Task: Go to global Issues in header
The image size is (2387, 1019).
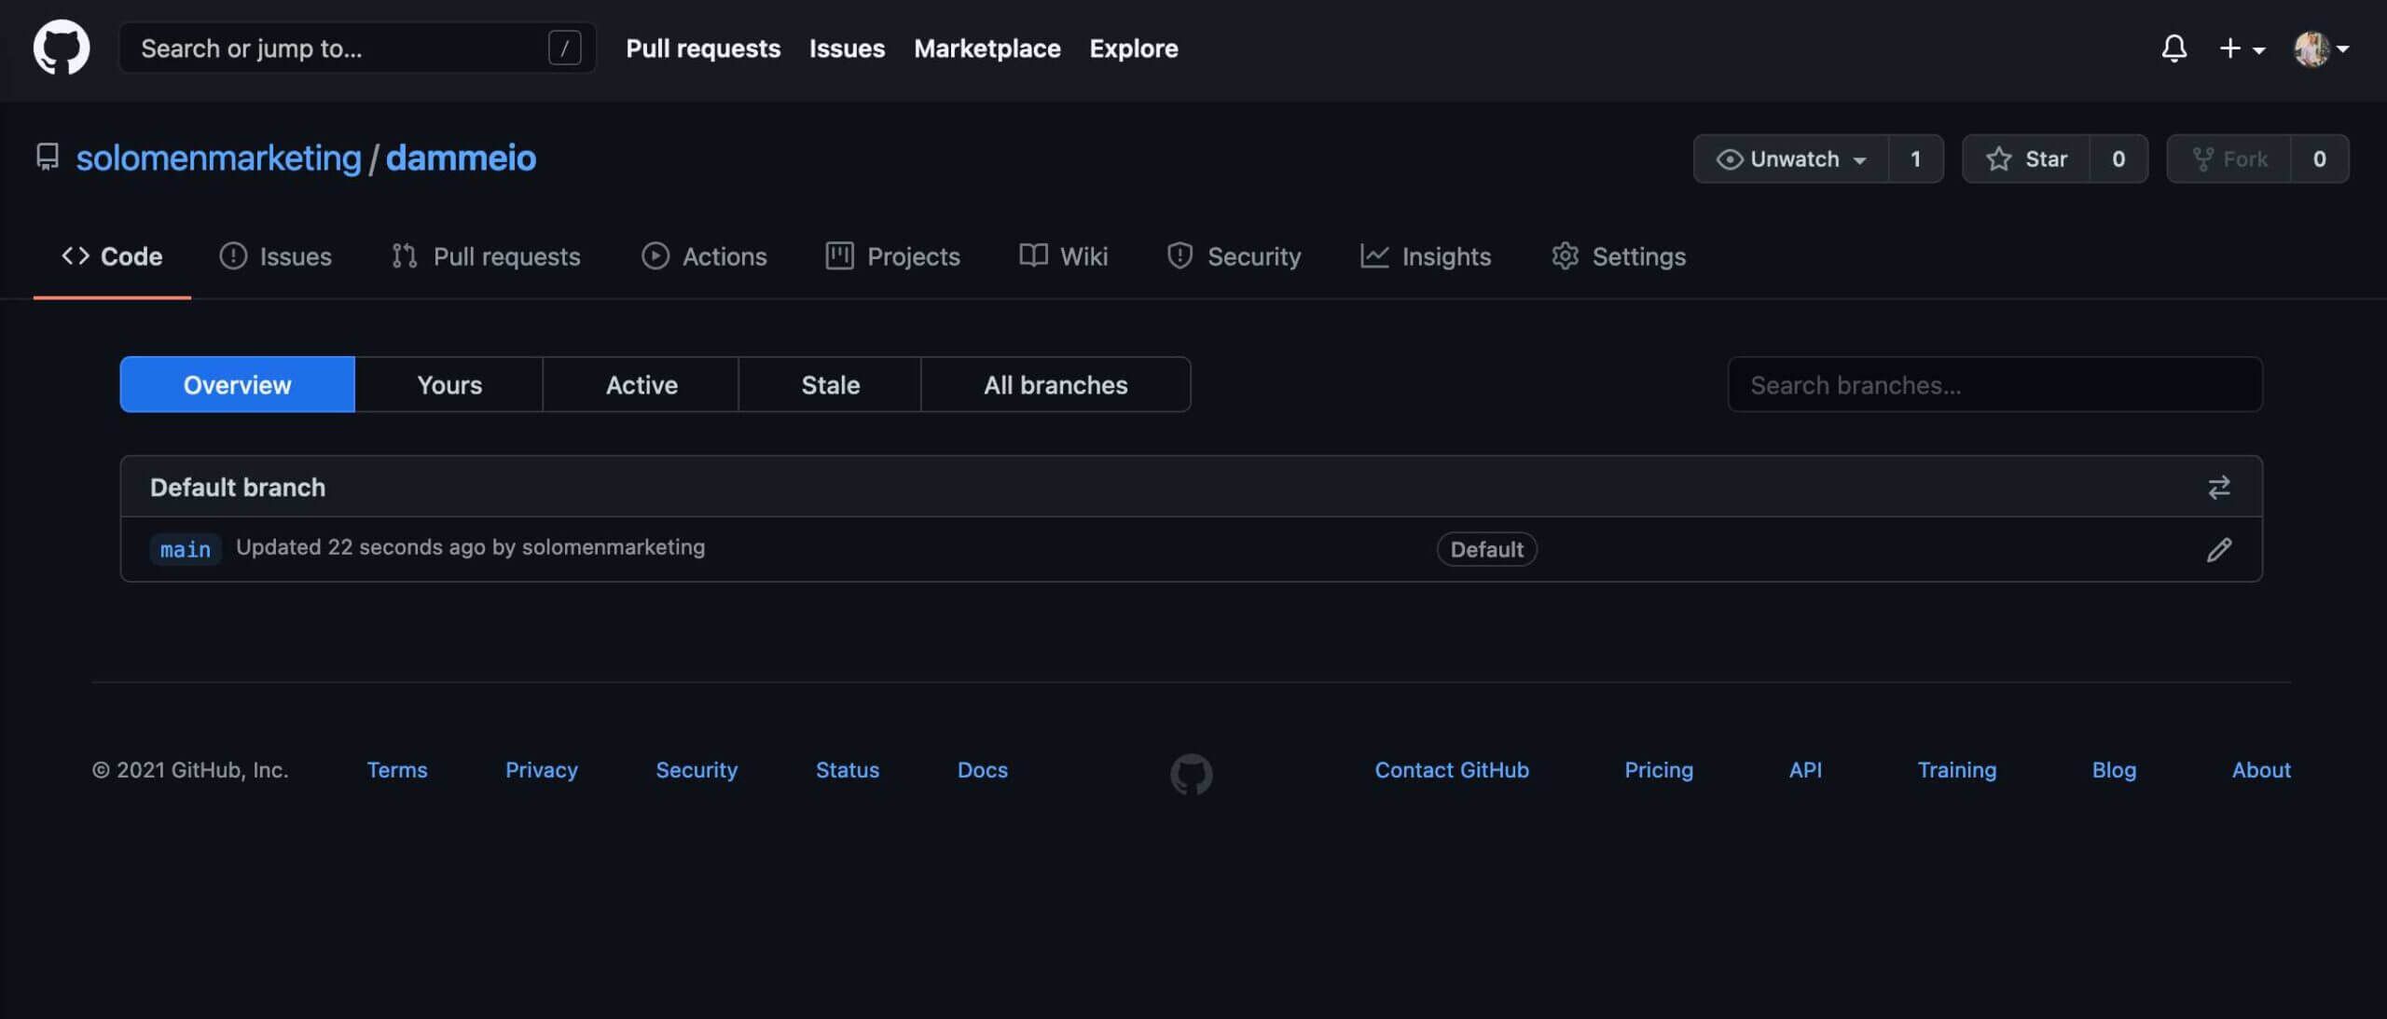Action: tap(847, 48)
